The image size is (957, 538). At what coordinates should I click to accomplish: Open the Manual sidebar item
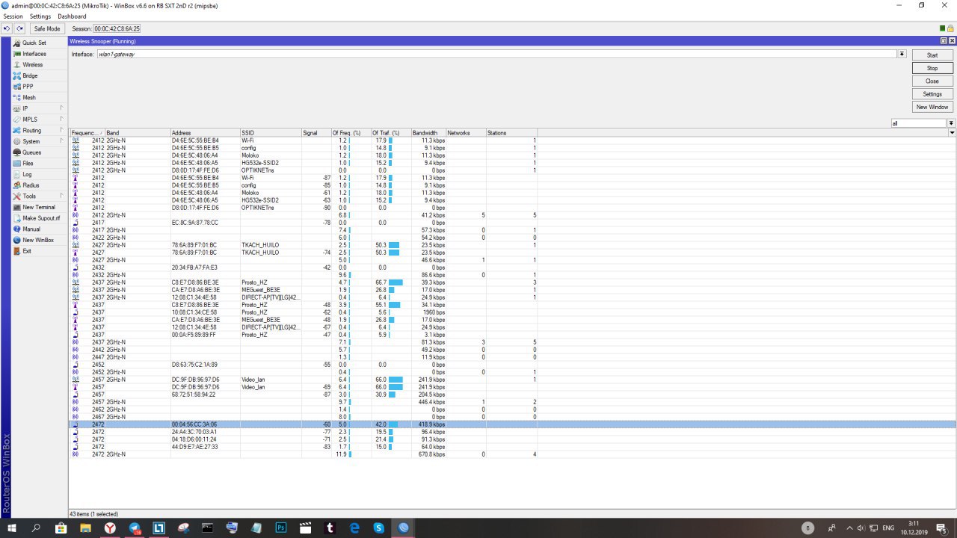31,229
